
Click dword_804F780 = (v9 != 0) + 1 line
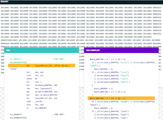pyautogui.click(x=110, y=92)
